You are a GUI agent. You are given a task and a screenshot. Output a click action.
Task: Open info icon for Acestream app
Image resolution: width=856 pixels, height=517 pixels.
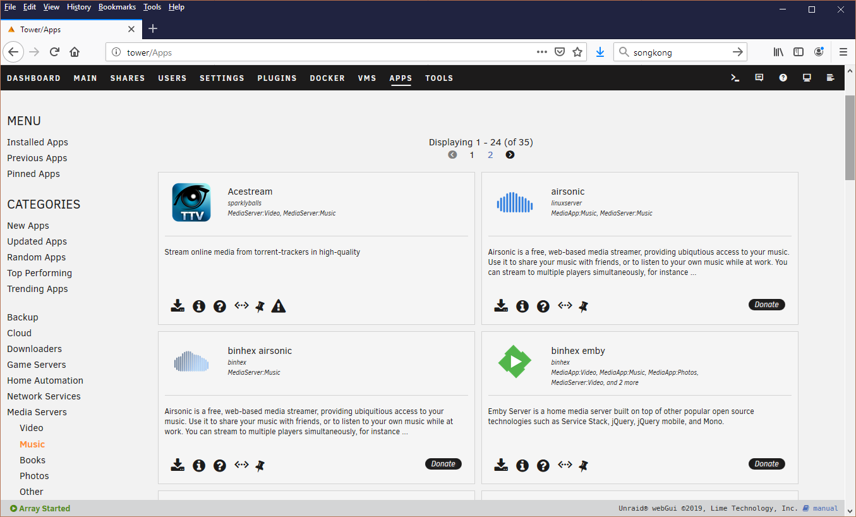199,307
